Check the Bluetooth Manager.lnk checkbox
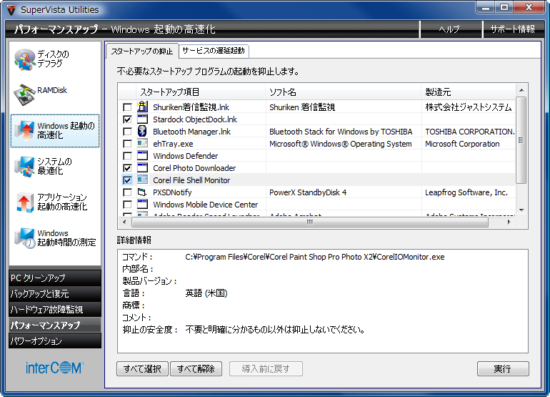This screenshot has height=397, width=550. 127,132
